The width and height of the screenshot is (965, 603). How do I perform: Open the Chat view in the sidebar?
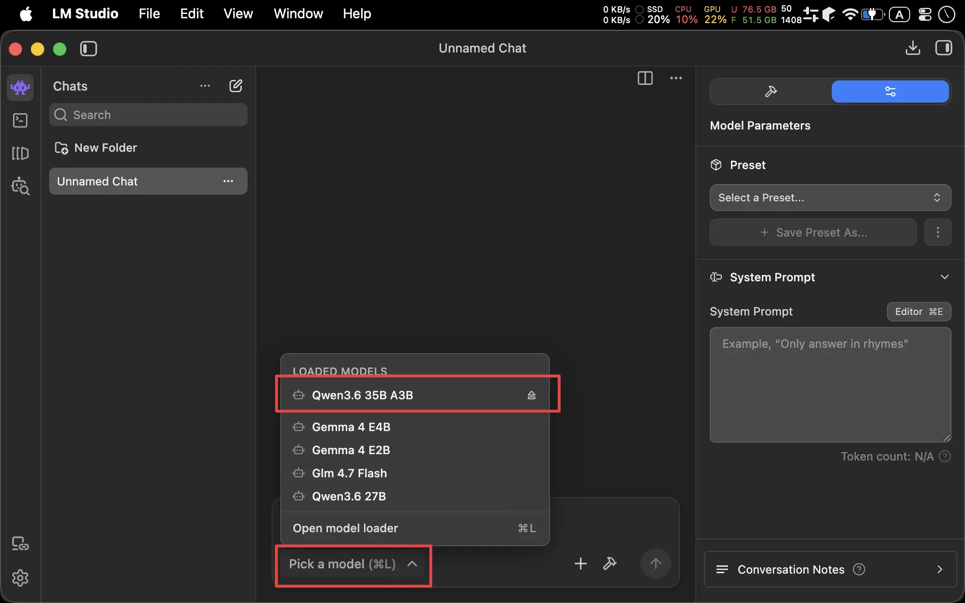pos(20,87)
